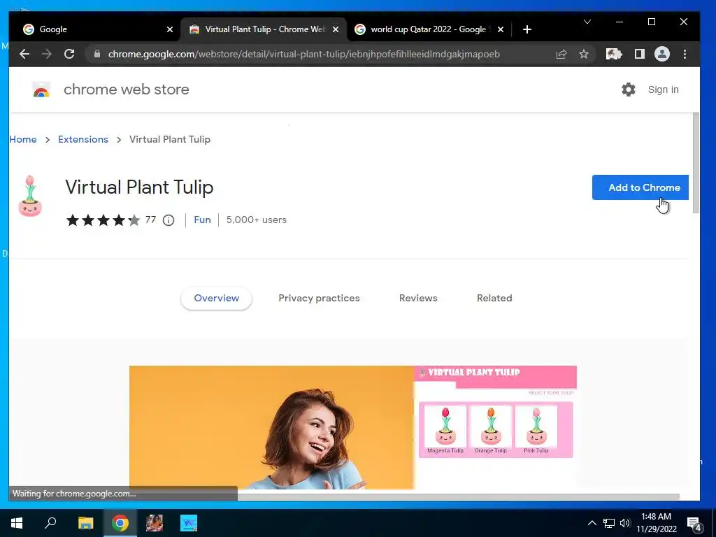Click the page vertical scrollbar thumb
This screenshot has width=716, height=537.
696,162
